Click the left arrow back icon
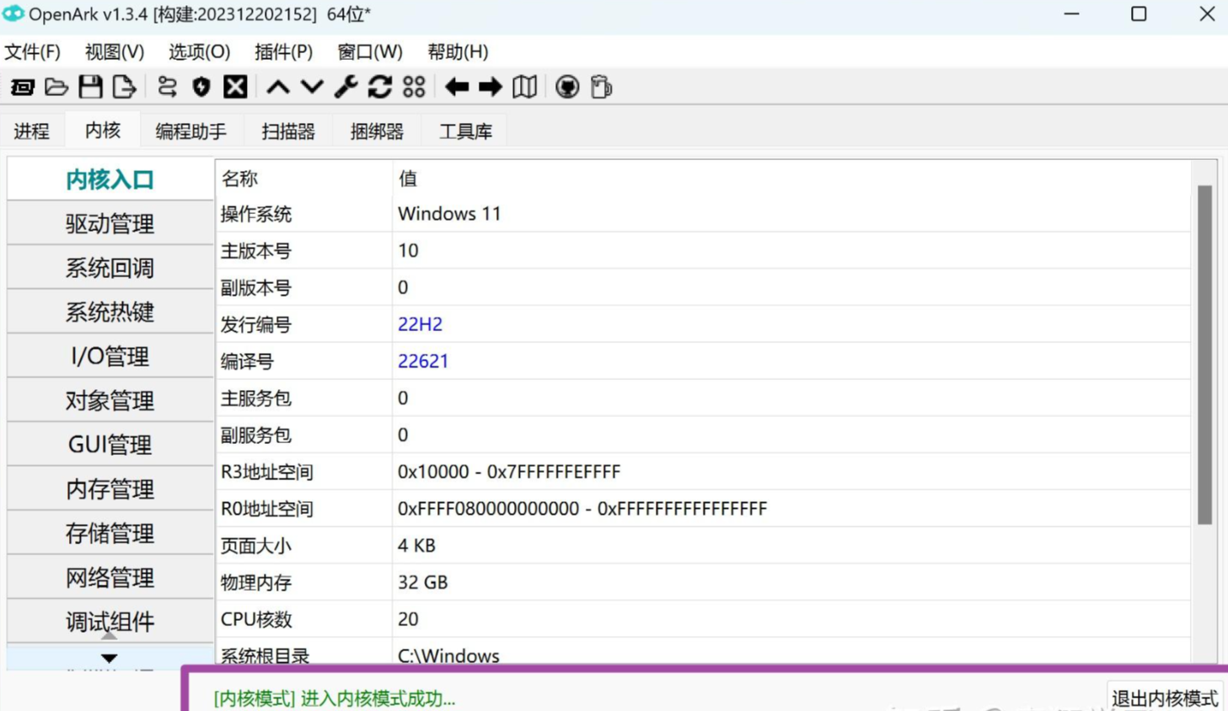Image resolution: width=1228 pixels, height=711 pixels. click(x=457, y=87)
